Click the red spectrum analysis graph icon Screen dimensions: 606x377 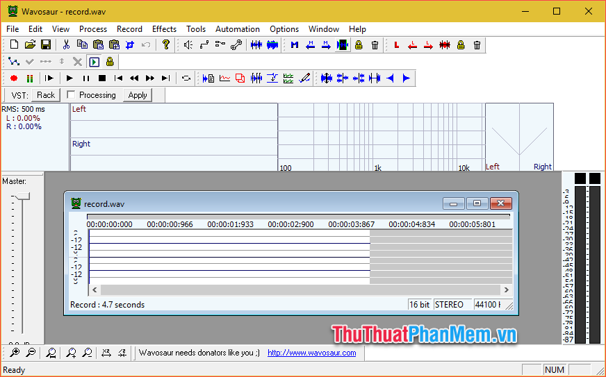224,78
